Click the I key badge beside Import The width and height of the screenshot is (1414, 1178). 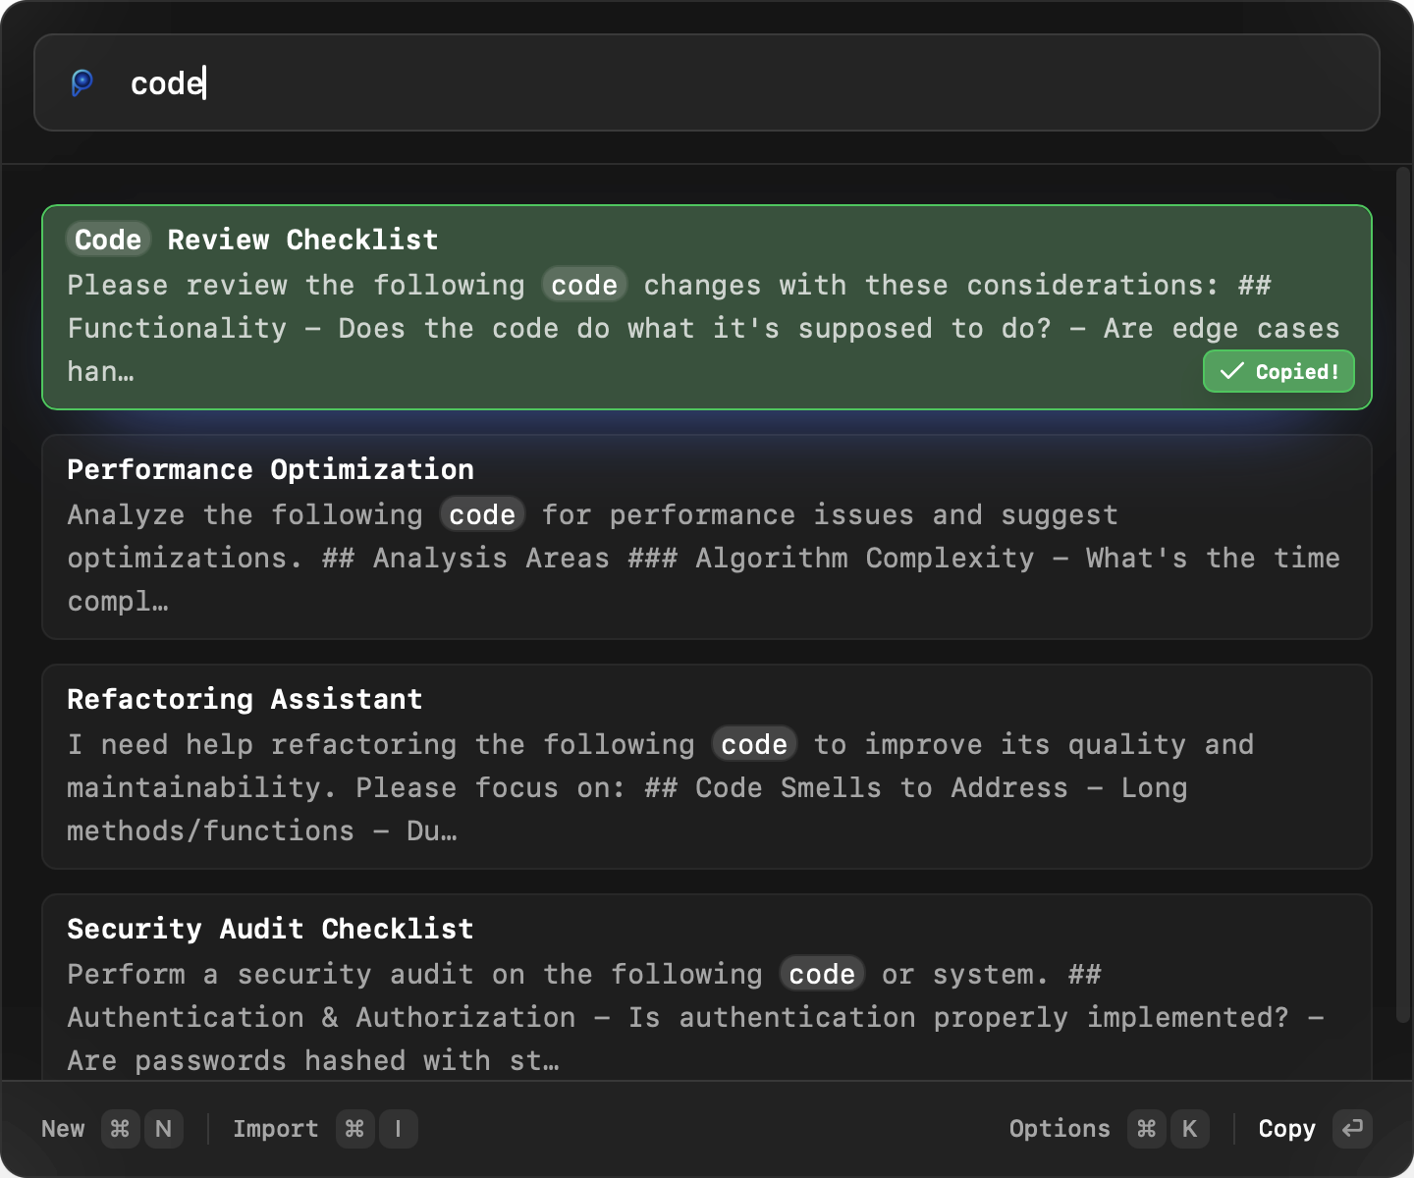point(398,1129)
